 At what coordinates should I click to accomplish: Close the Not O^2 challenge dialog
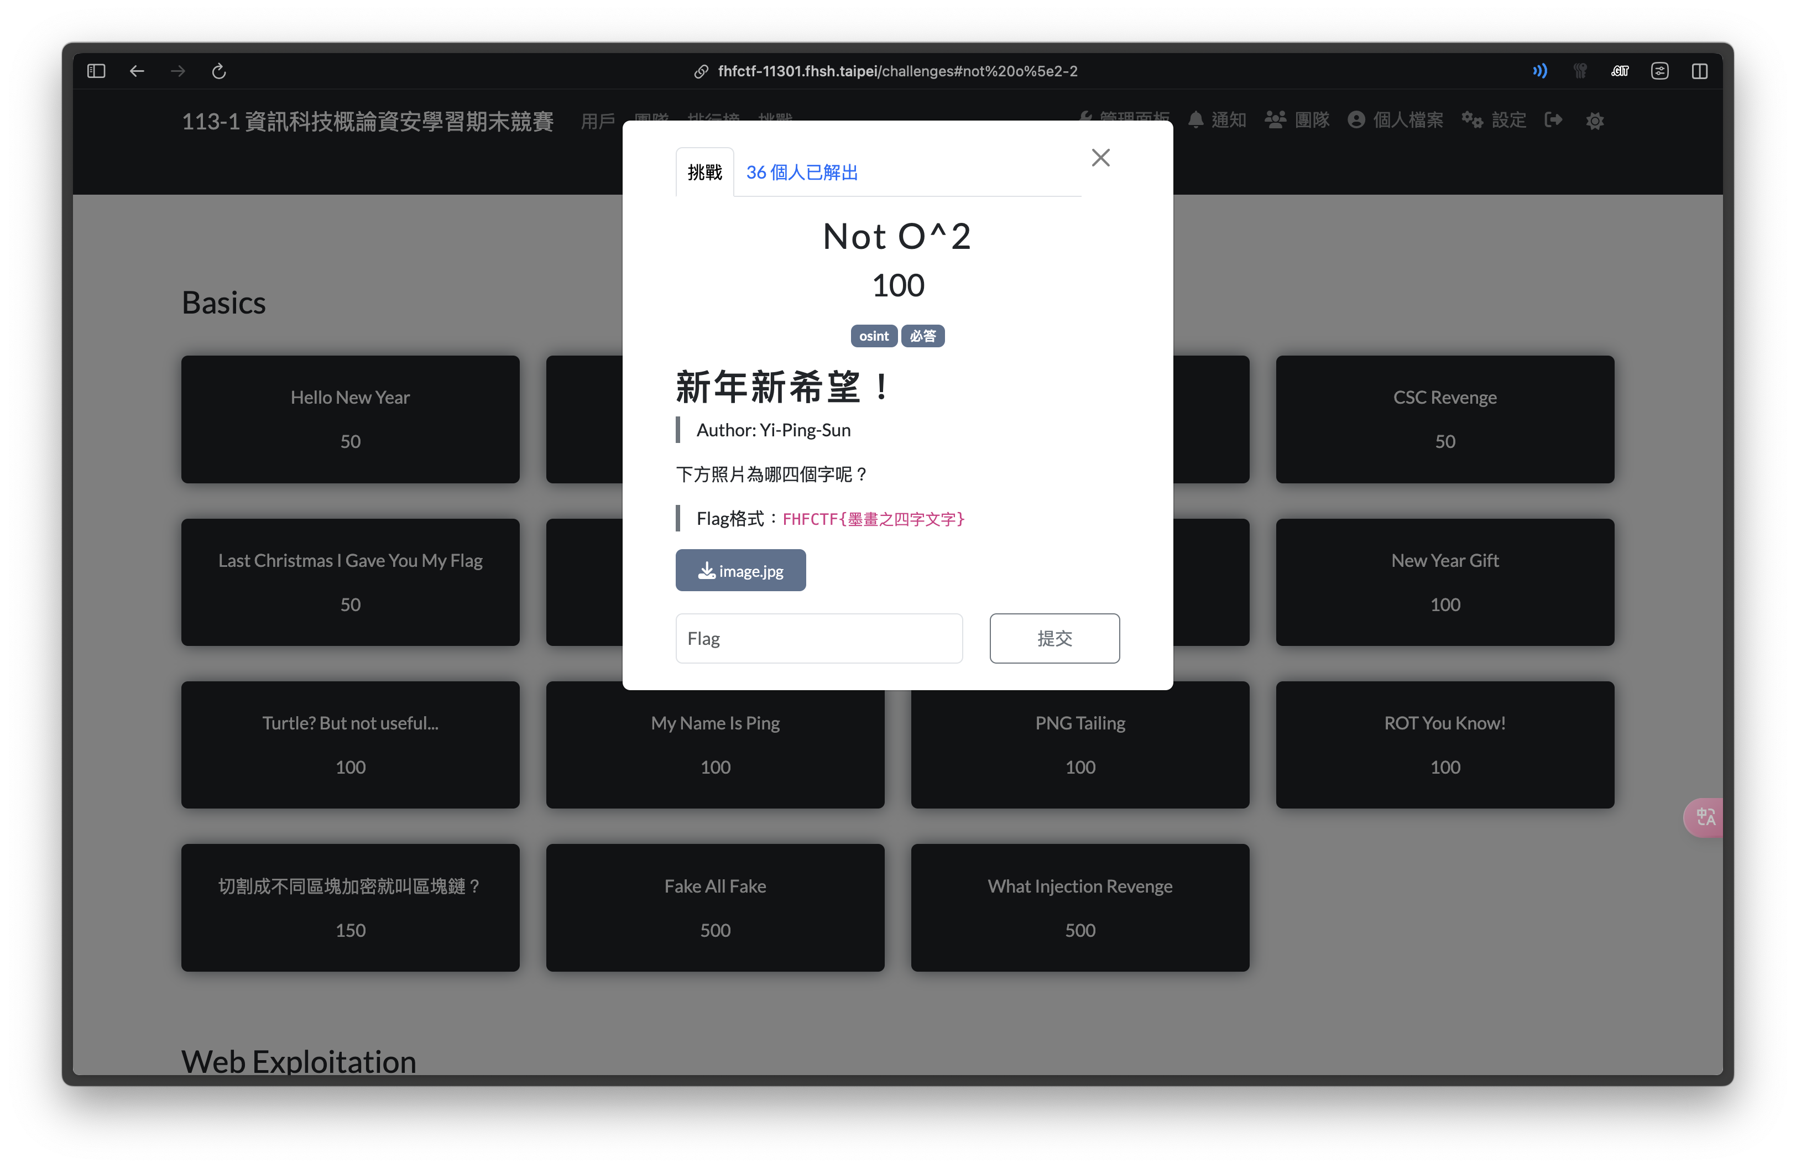[1100, 158]
